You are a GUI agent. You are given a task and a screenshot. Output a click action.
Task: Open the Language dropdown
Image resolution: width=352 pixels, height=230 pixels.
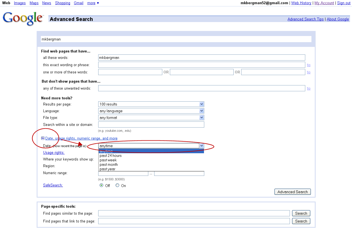coord(151,111)
